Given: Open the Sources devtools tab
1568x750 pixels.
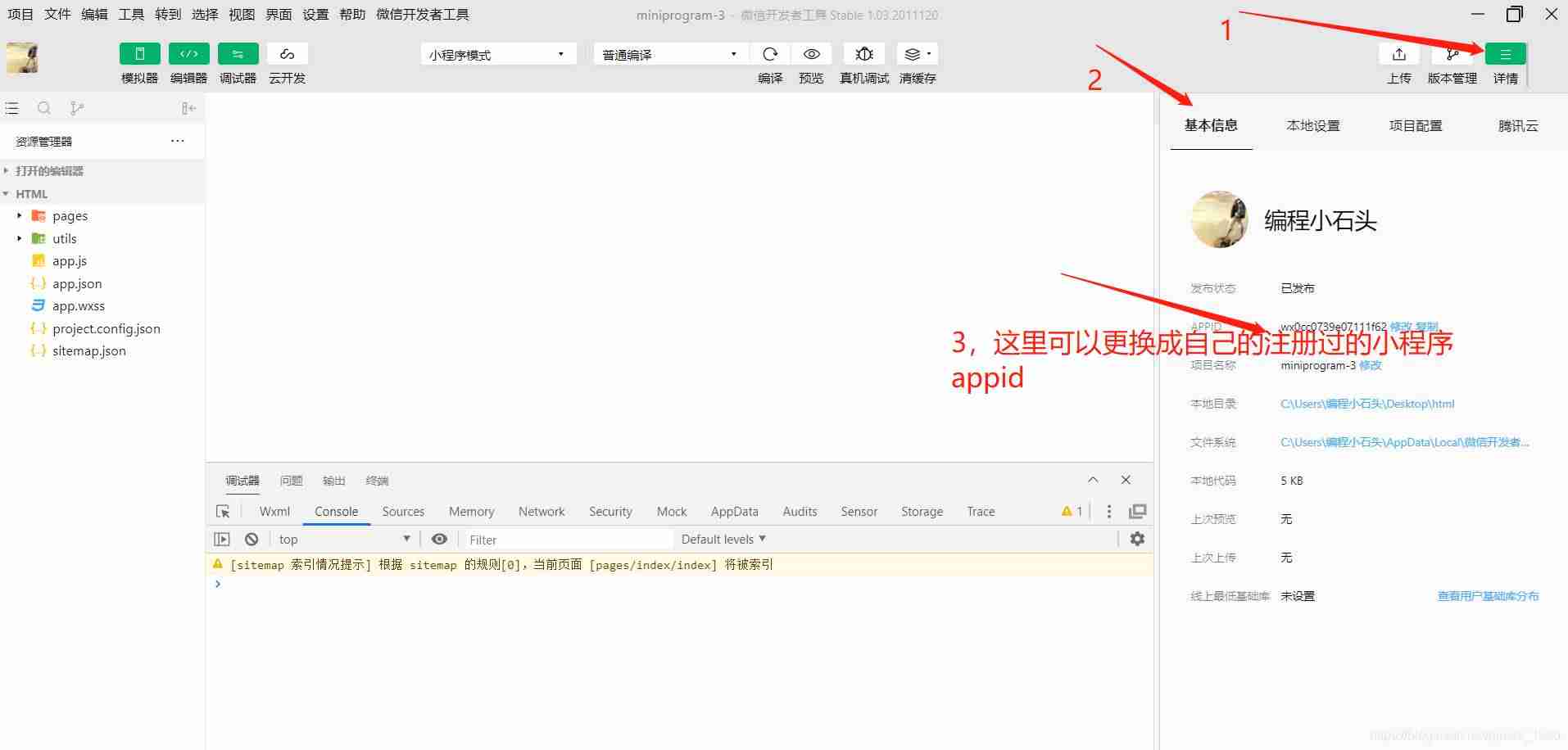Looking at the screenshot, I should (403, 512).
